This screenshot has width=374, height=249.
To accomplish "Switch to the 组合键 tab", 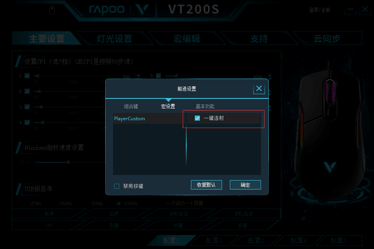I will (131, 106).
